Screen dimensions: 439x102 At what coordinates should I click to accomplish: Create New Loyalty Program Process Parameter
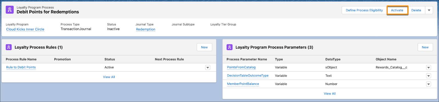click(425, 47)
